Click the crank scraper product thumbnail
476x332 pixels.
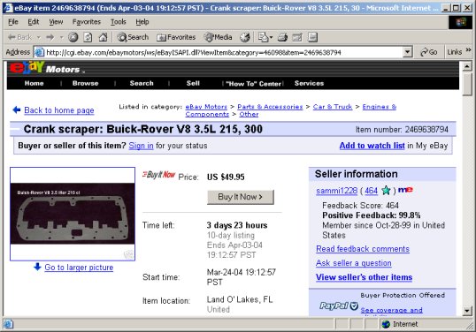click(73, 214)
